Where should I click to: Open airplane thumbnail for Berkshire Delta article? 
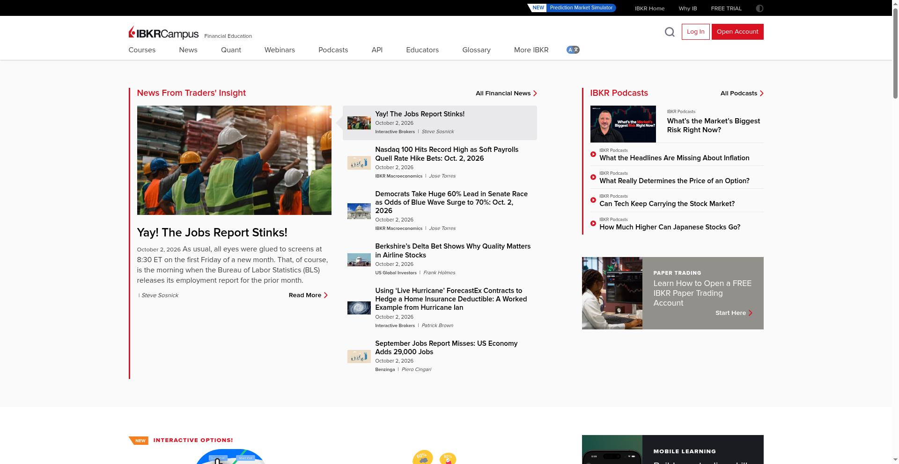click(x=359, y=259)
